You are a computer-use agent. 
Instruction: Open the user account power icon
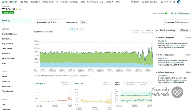[179, 2]
